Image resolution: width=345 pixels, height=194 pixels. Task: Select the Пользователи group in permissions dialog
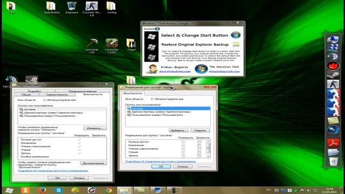click(168, 115)
